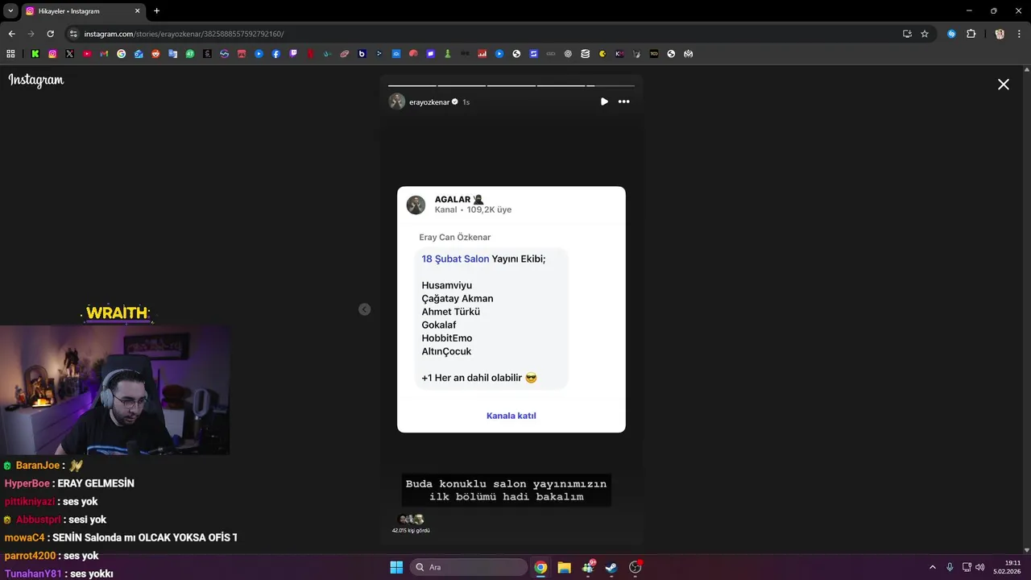Open the YouTube bookmark icon
The image size is (1031, 580).
point(87,54)
